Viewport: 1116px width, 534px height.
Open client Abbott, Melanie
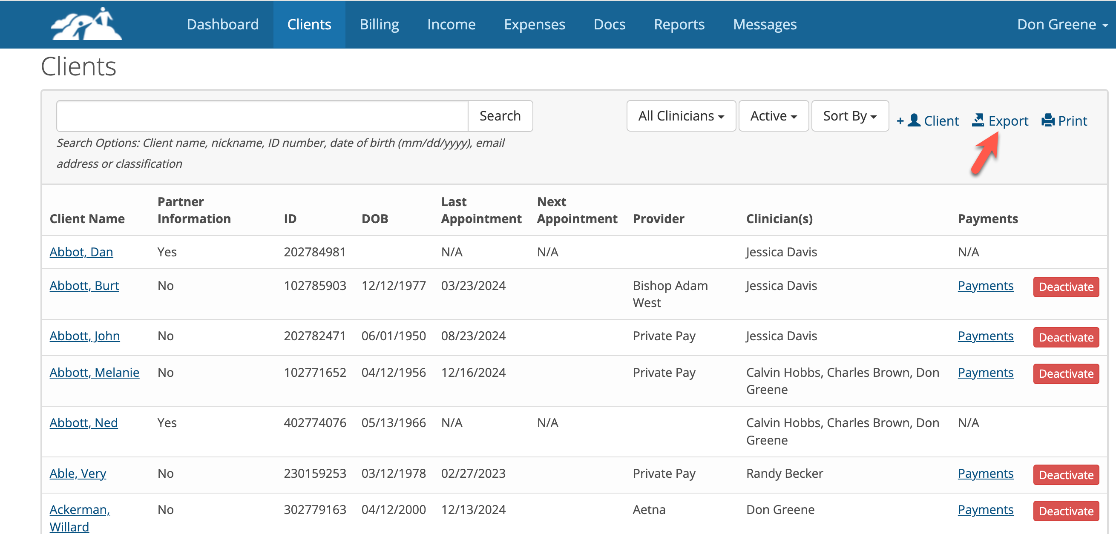(x=95, y=373)
